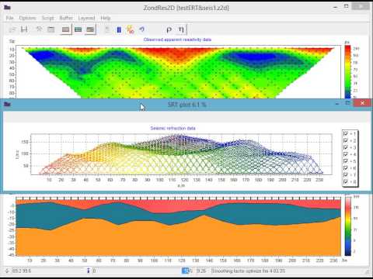Toggle checkbox for seismic series 2

[x=346, y=140]
